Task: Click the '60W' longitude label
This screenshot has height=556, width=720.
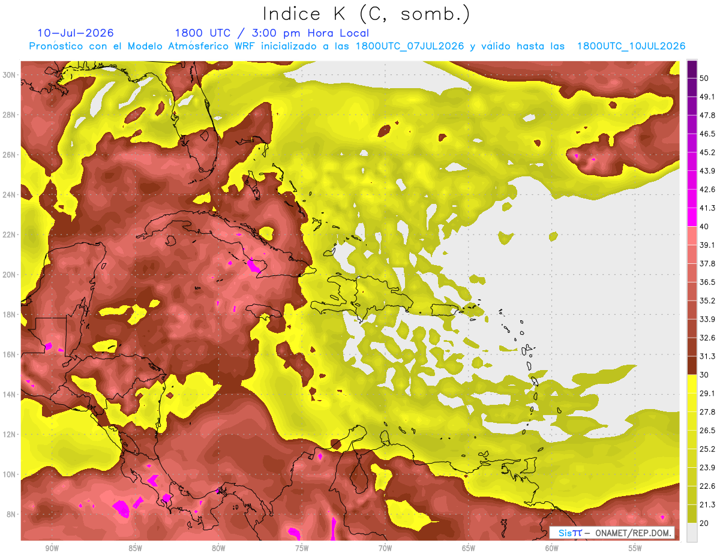Action: [x=552, y=548]
